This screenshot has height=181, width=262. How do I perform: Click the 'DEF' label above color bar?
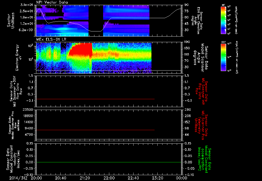(x=224, y=42)
